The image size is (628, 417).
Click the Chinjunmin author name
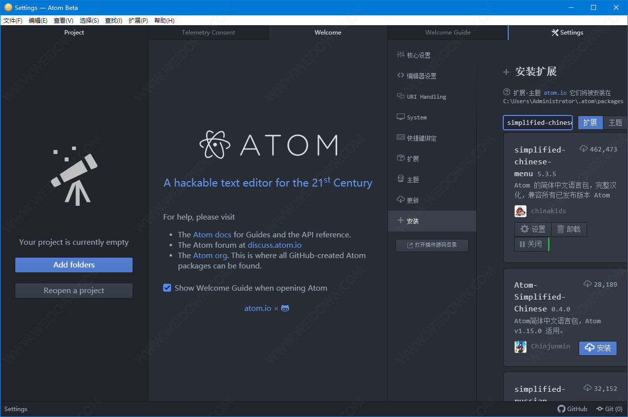[x=551, y=346]
